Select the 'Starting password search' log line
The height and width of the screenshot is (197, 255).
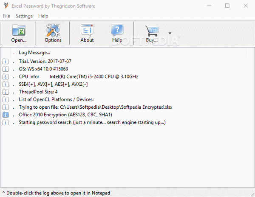point(92,122)
